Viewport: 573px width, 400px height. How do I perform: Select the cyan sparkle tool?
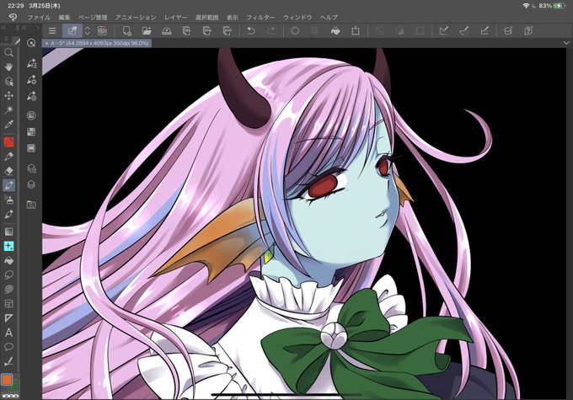point(8,246)
